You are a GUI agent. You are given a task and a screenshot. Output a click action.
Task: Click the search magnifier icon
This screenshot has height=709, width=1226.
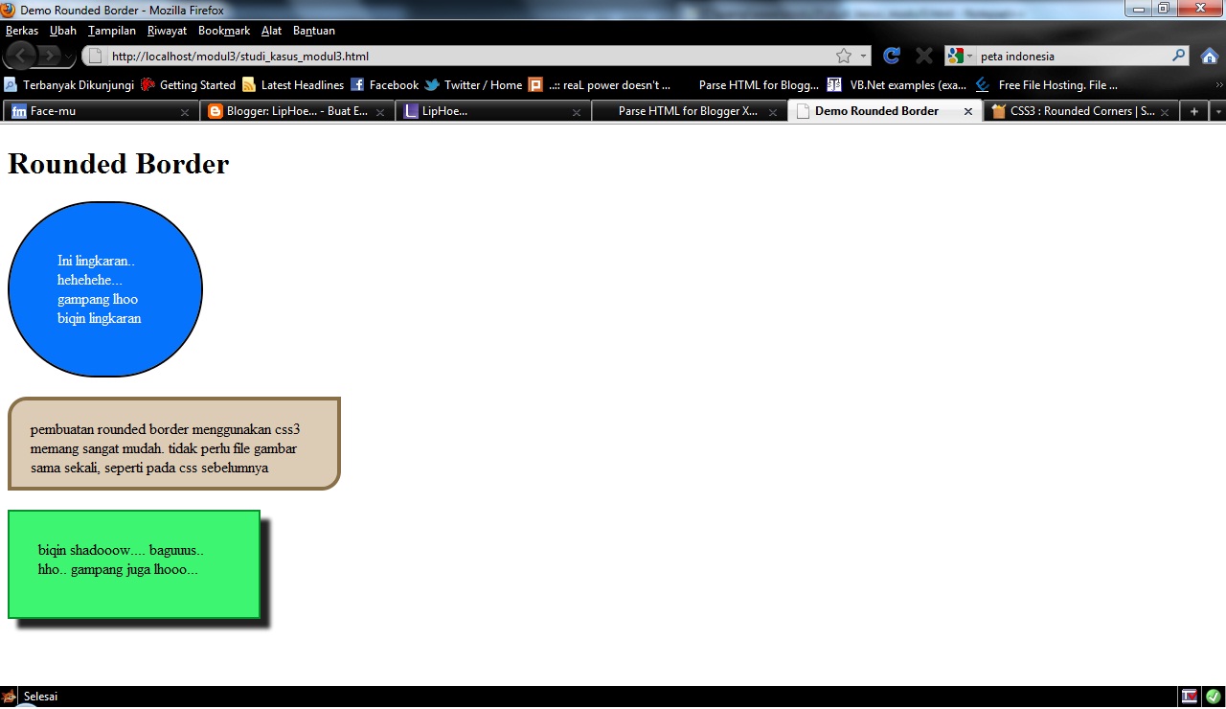(1177, 56)
